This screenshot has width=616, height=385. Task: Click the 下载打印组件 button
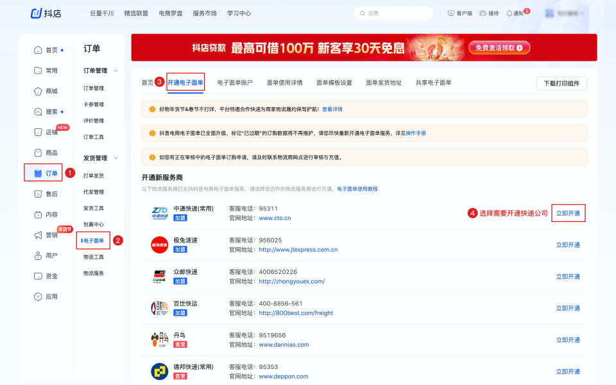[561, 83]
